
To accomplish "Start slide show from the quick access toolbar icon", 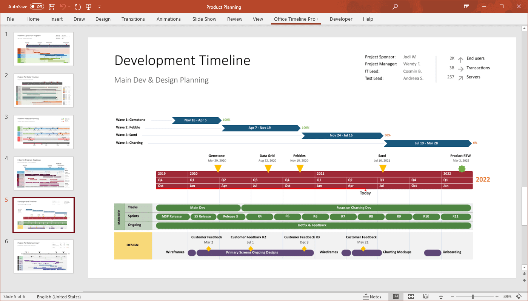I will tap(88, 7).
